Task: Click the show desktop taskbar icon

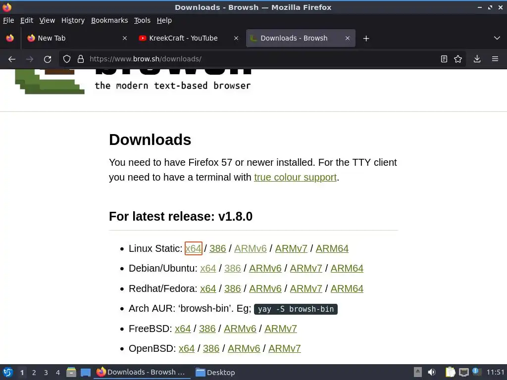Action: click(x=86, y=373)
